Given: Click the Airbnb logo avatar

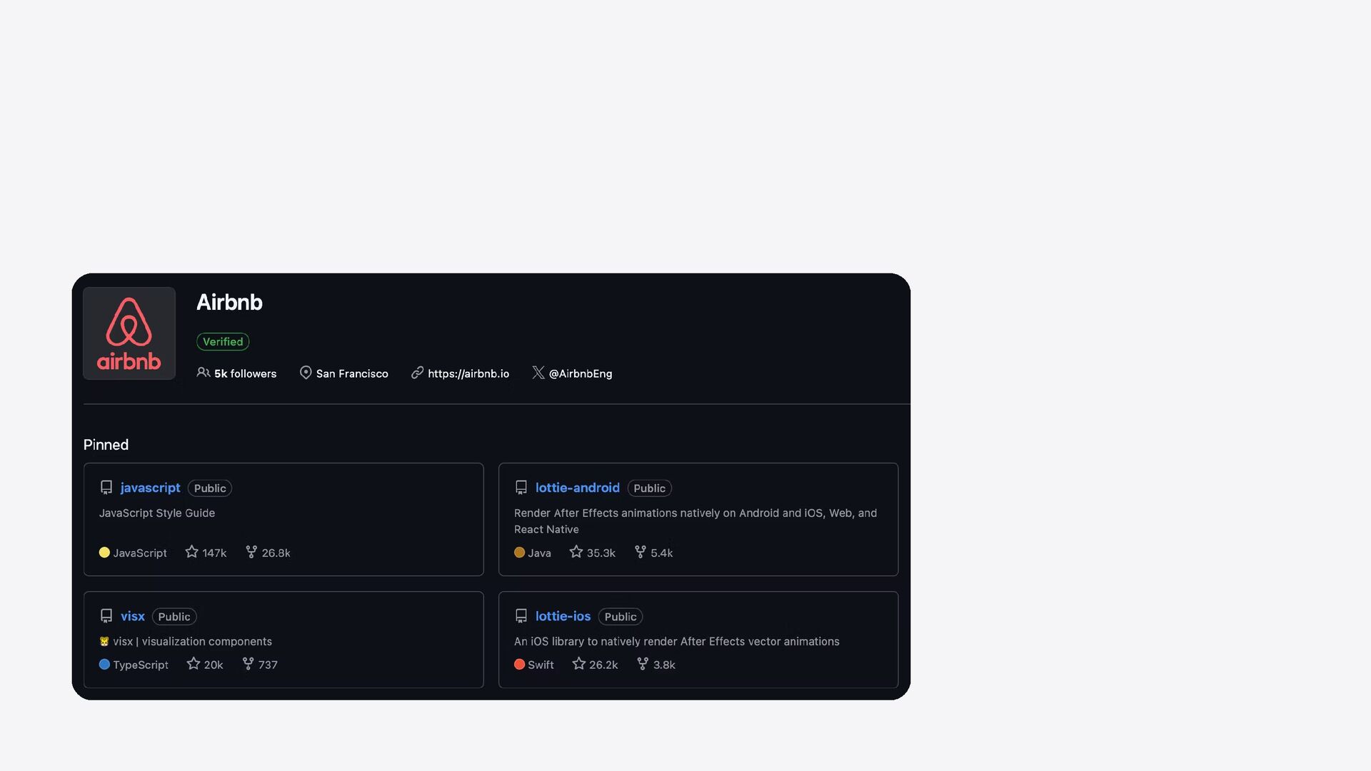Looking at the screenshot, I should [x=129, y=333].
